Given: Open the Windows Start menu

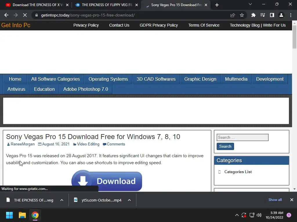Looking at the screenshot, I should [x=9, y=215].
